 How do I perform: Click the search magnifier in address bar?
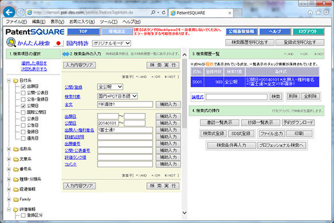(x=153, y=13)
